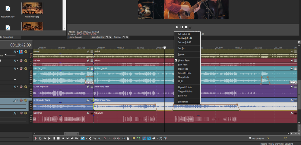Screen dimensions: 301x145
Task: Switch to the Mixing Console tab
Action: tap(75, 37)
